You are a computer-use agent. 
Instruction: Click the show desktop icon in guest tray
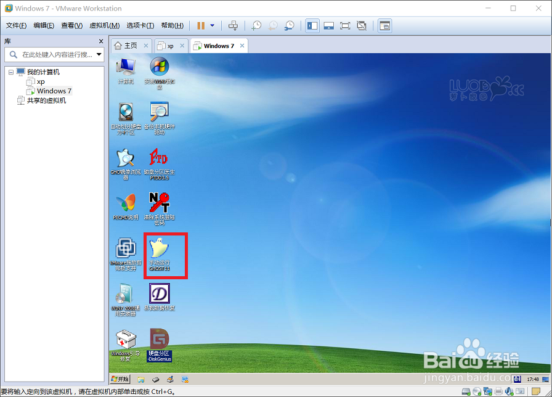(545, 379)
